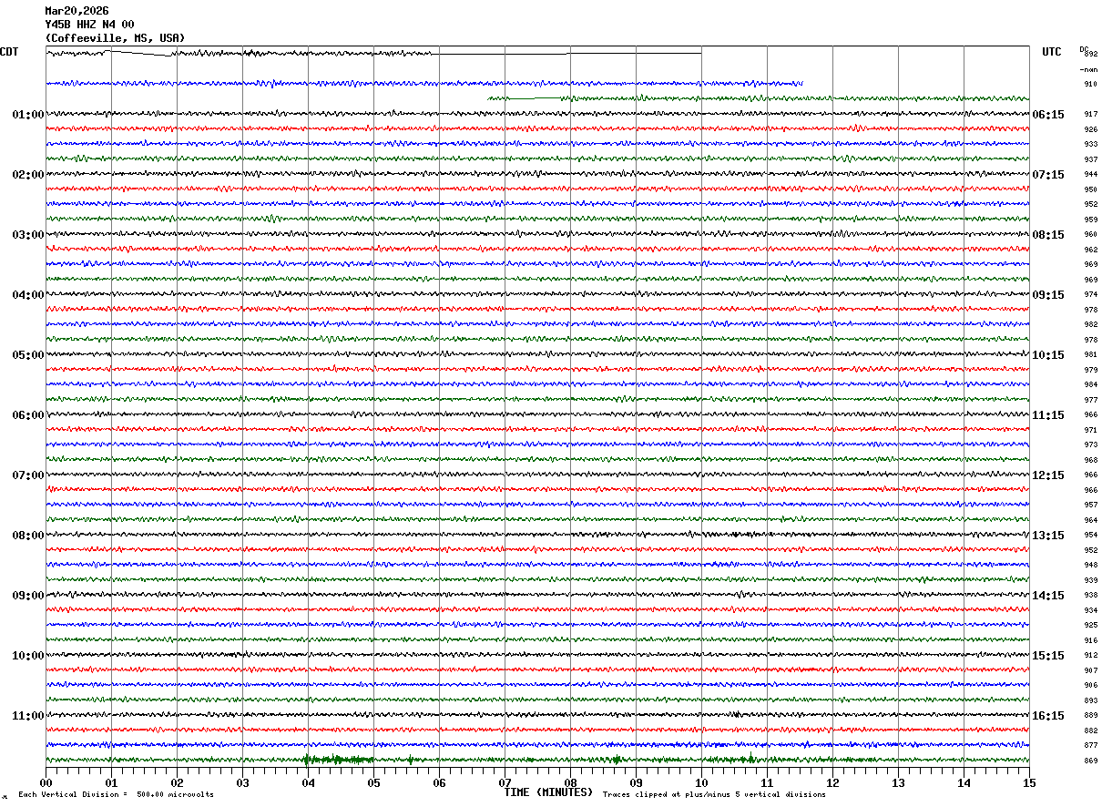Click the DC offset value 984
Screen dimensions: 1102x807
coord(1090,384)
